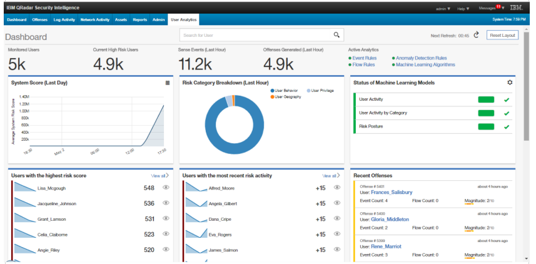Click the red Messages notification badge
Screen dimensions: 536x264
point(498,6)
